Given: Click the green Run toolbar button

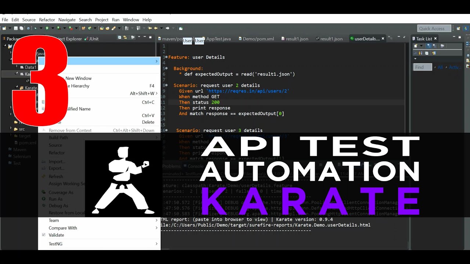Looking at the screenshot, I should click(x=47, y=28).
